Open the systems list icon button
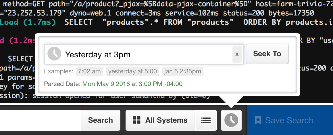The height and width of the screenshot is (135, 333). (206, 120)
